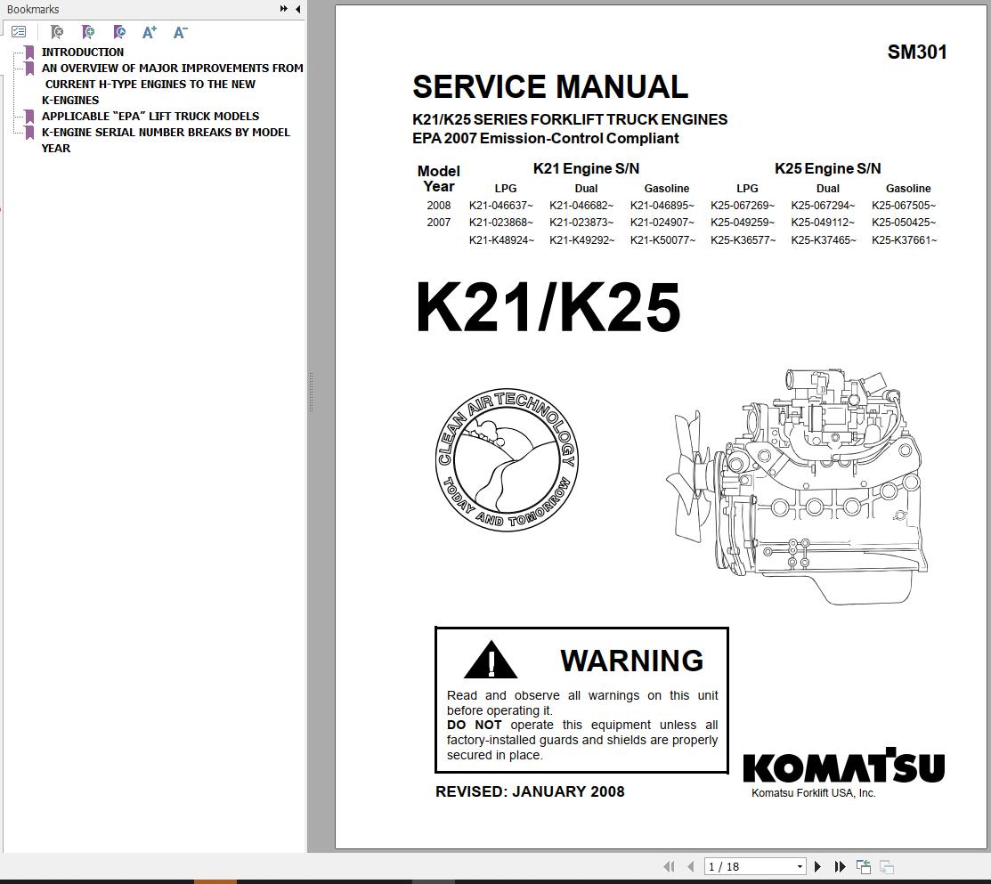The image size is (991, 884).
Task: Open the bookmarks panel options icon
Action: click(19, 32)
